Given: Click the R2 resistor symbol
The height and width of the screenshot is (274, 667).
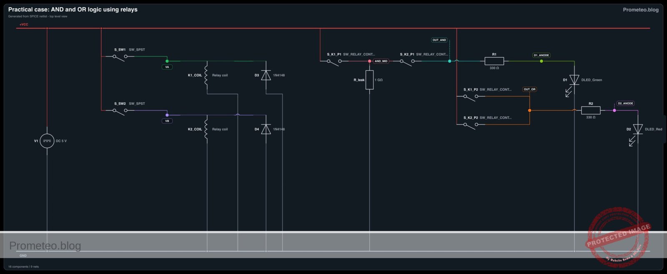Looking at the screenshot, I should click(x=591, y=110).
